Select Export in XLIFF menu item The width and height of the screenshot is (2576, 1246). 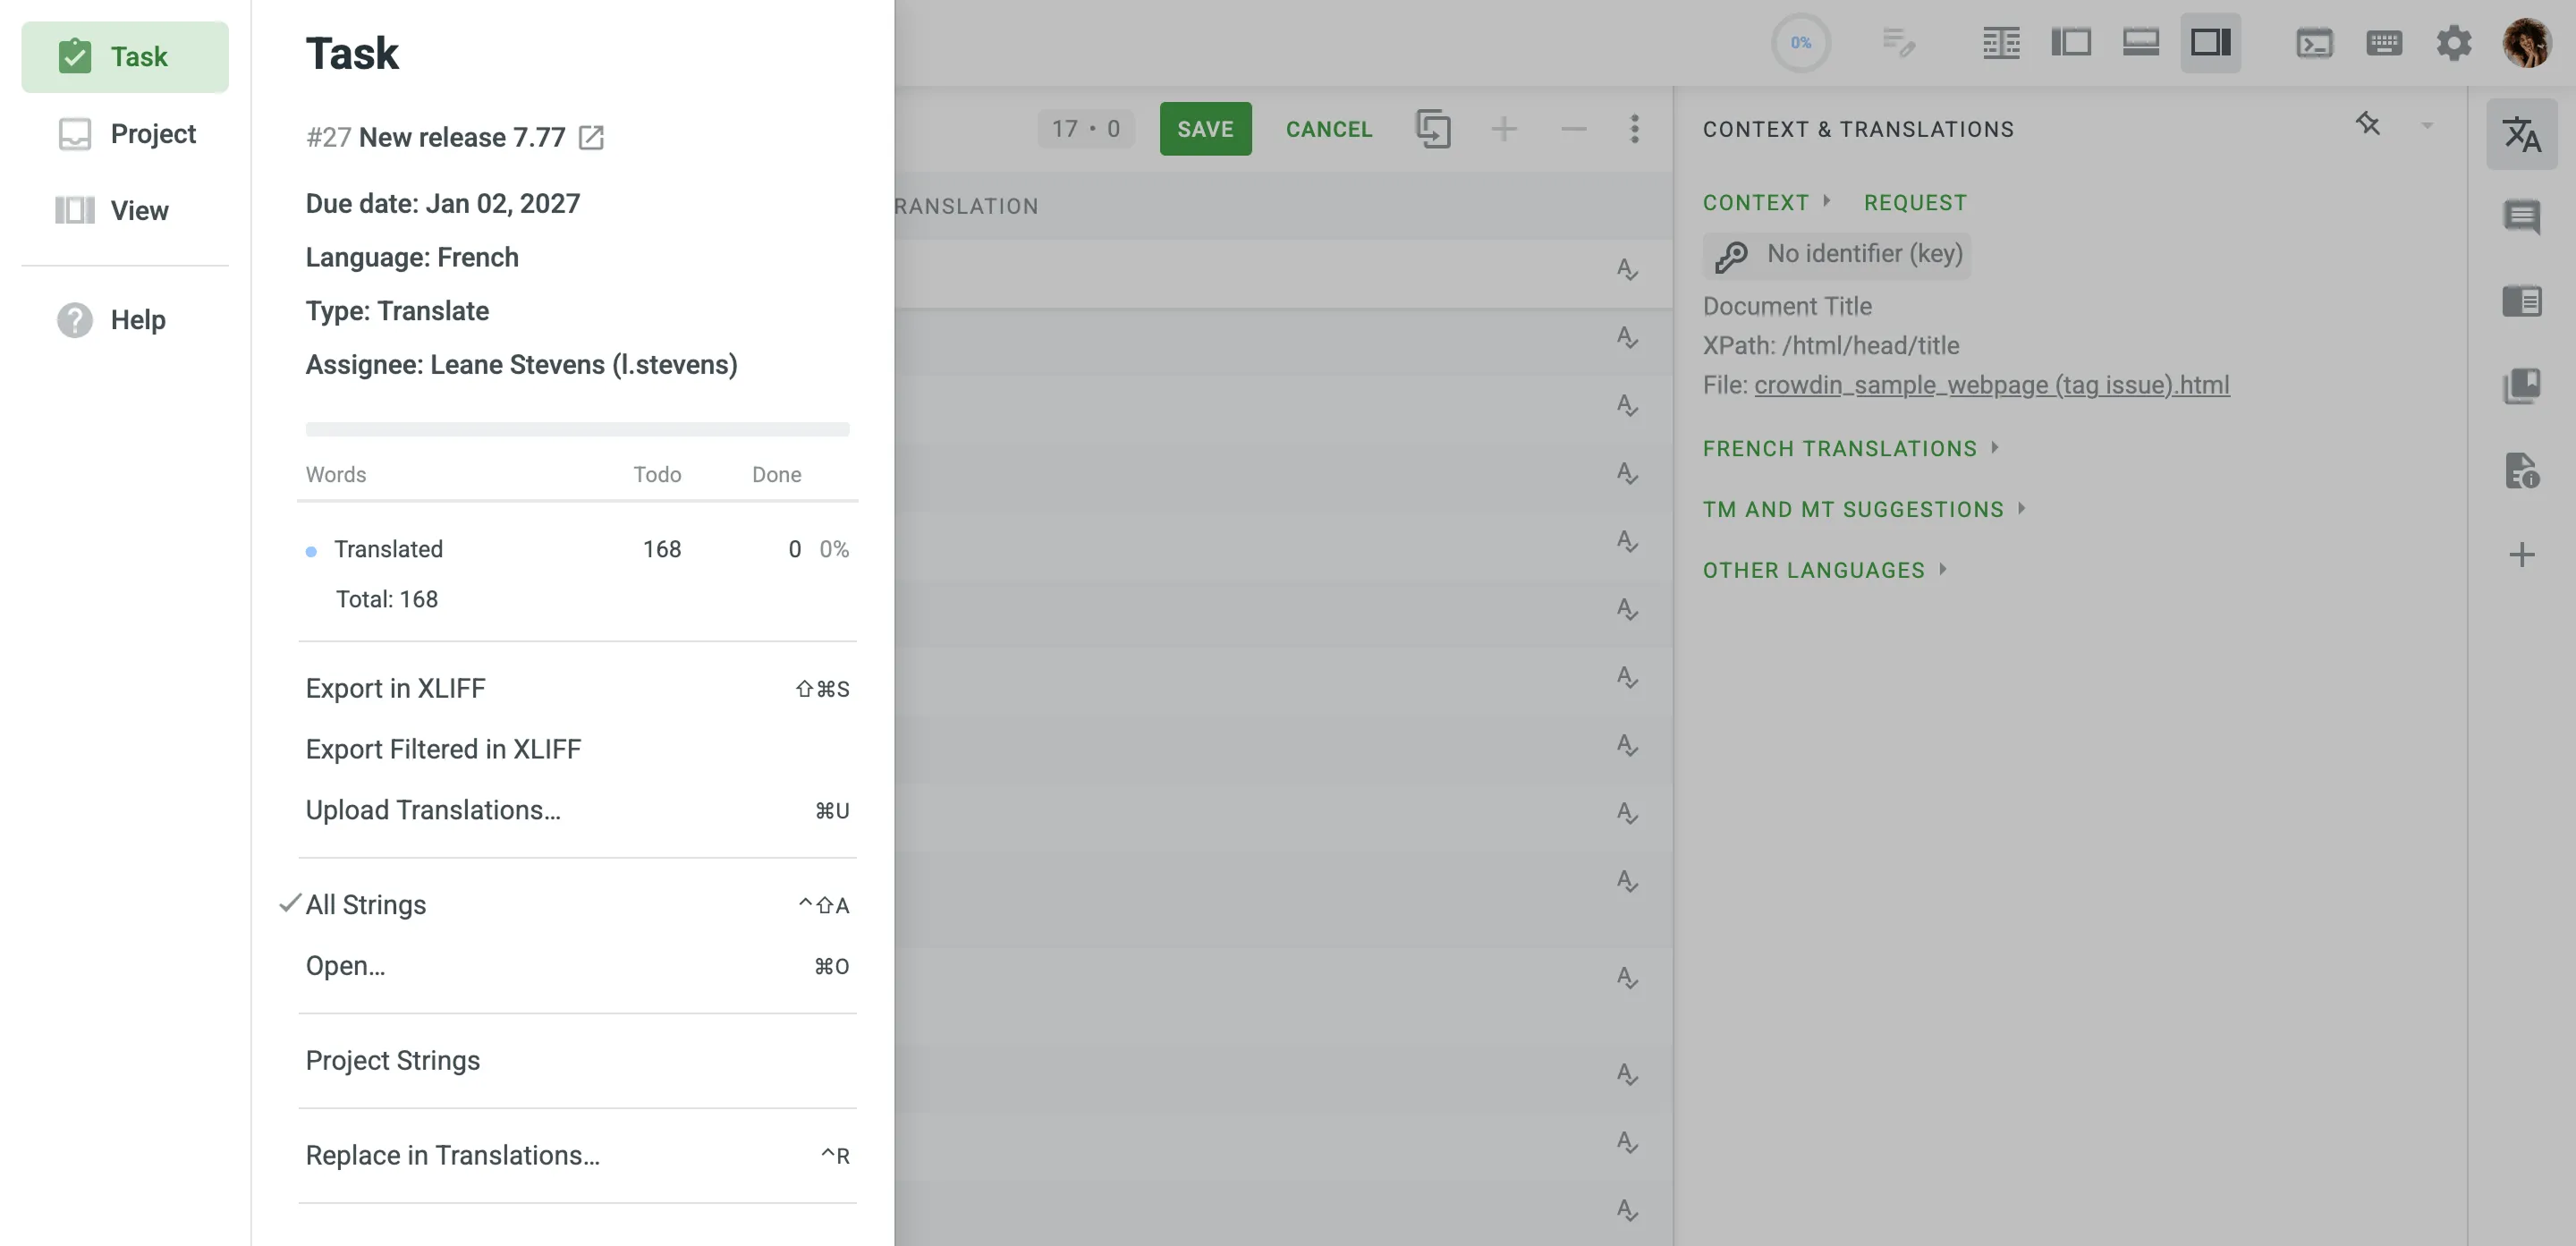coord(396,688)
